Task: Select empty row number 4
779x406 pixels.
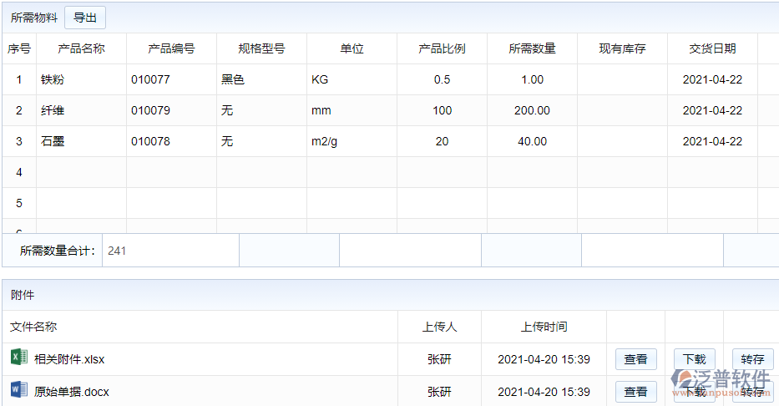Action: (x=19, y=172)
